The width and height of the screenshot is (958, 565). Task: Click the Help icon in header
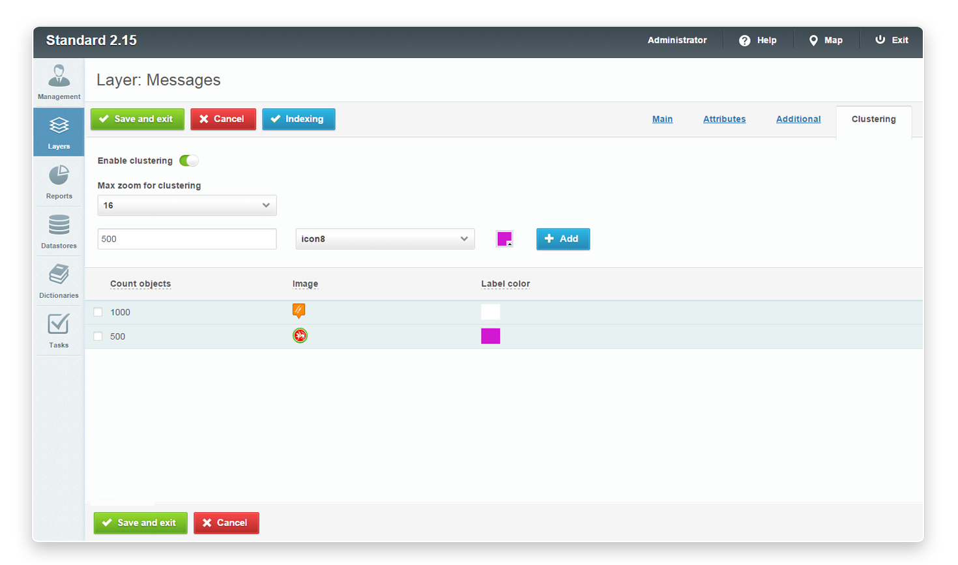pyautogui.click(x=744, y=40)
